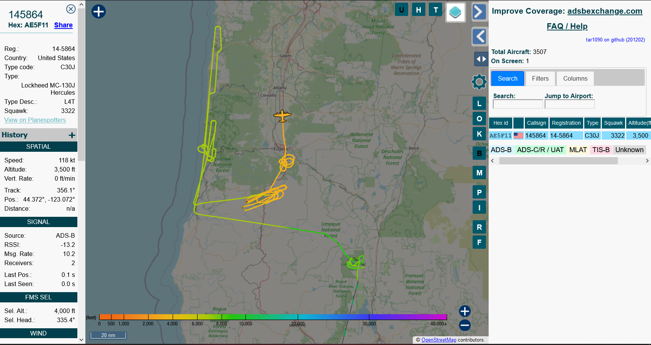Click the 20 nm scale indicator
Viewport: 651px width, 345px height.
[x=108, y=335]
